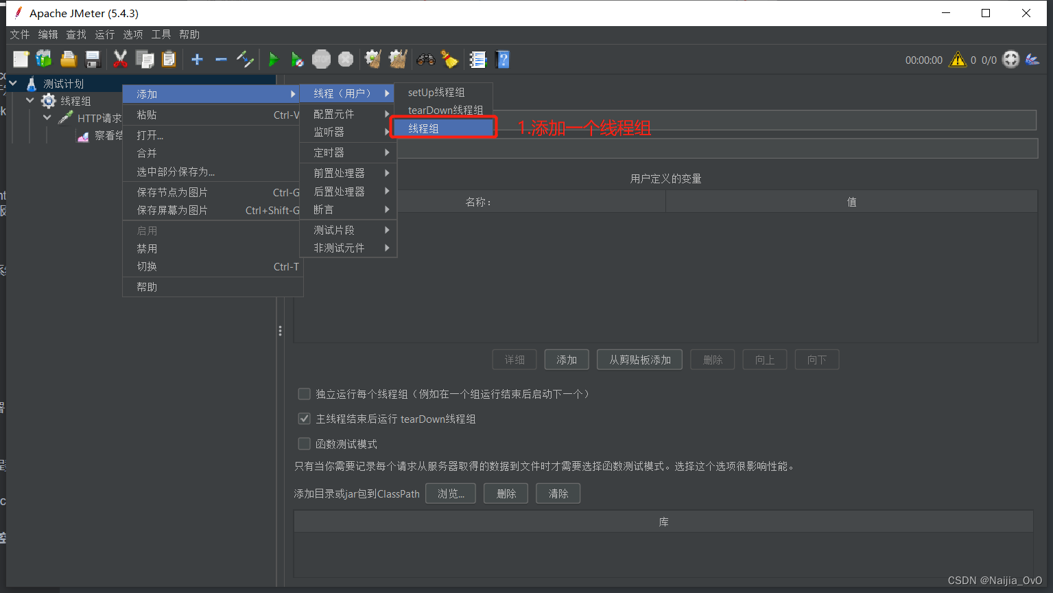Viewport: 1053px width, 593px height.
Task: Click the Clear All icon with double broom
Action: pyautogui.click(x=398, y=60)
